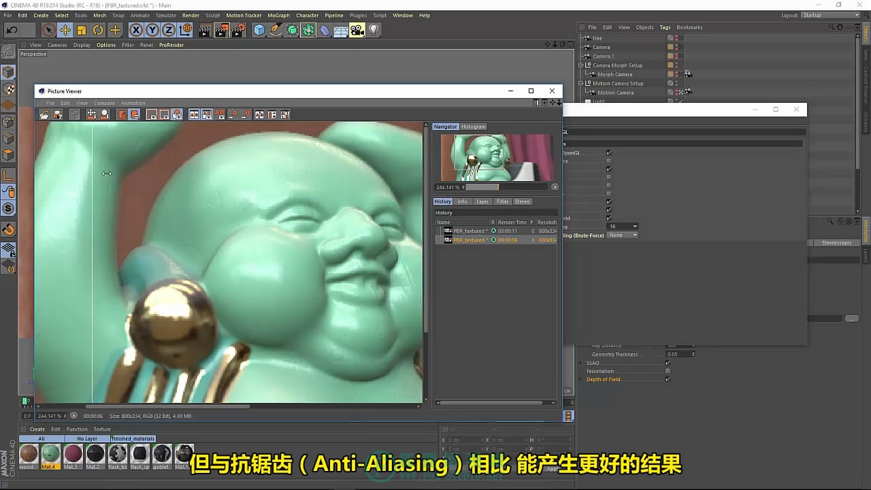Collapse the Camera Morph Setup tree node
871x490 pixels.
click(581, 65)
